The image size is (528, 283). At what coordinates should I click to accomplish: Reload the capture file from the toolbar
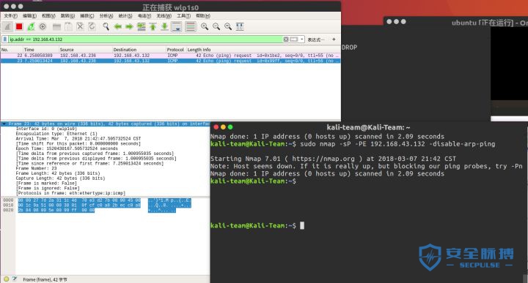click(x=92, y=26)
